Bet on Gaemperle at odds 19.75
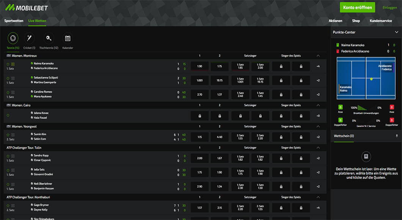The width and height of the screenshot is (402, 220). 220,80
